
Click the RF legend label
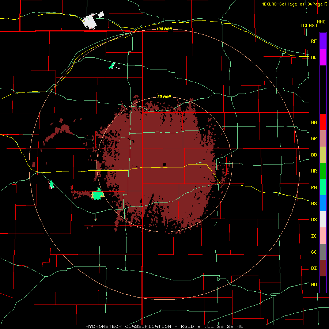pos(314,41)
